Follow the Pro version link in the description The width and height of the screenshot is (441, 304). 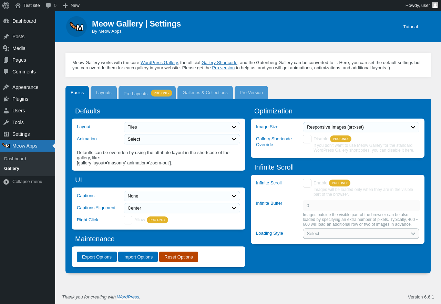[x=223, y=68]
